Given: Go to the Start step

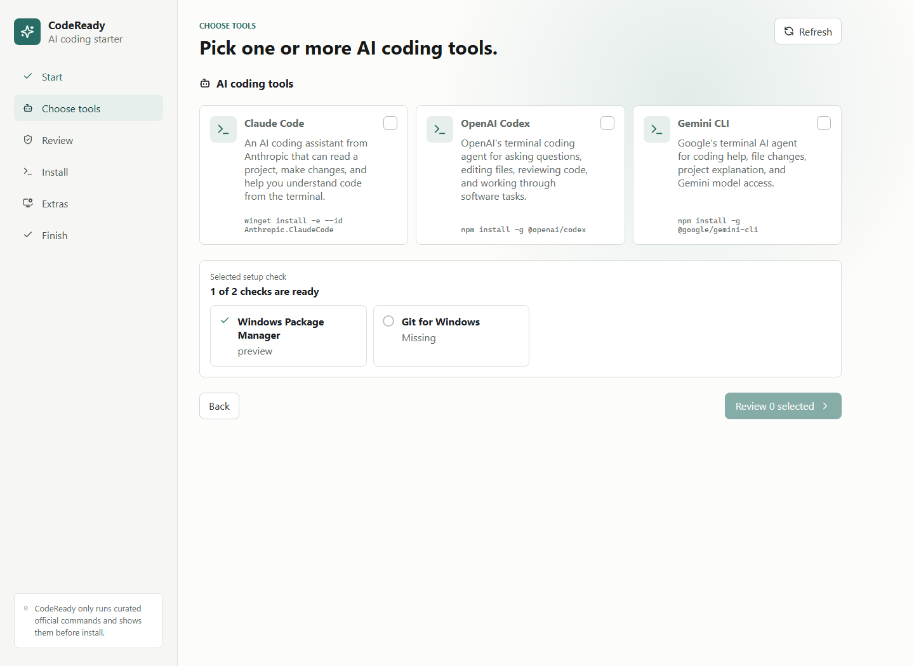Looking at the screenshot, I should (x=88, y=77).
